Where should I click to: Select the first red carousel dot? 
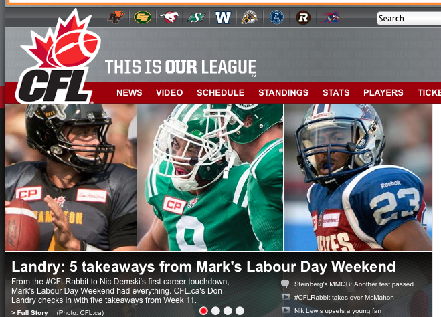tap(203, 310)
